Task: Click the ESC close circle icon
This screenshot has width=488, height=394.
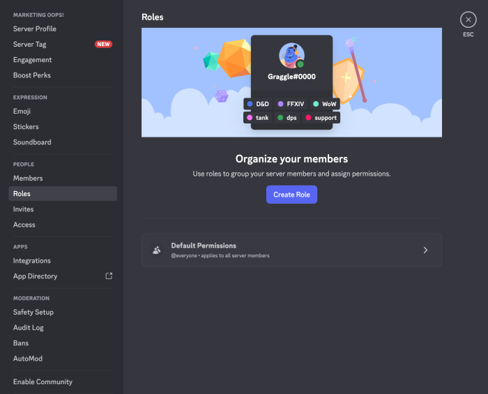Action: point(468,20)
